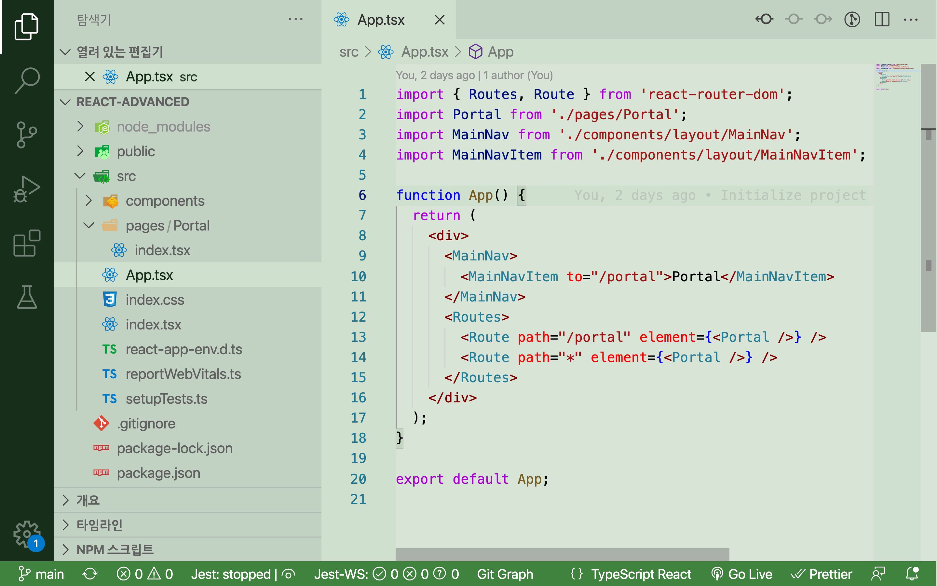Open the Testing flask view
This screenshot has height=586, width=937.
27,297
